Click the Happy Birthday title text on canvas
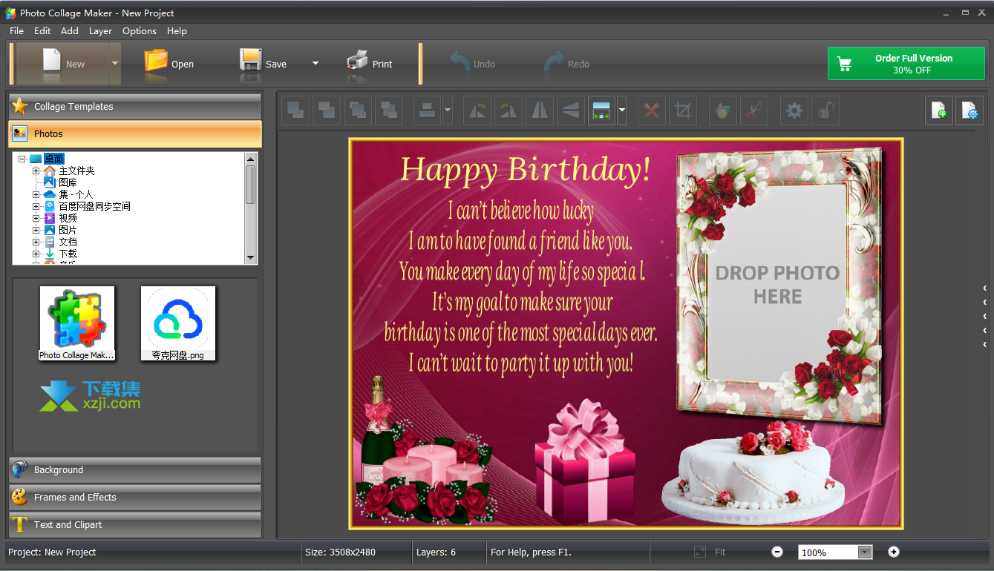 tap(526, 170)
